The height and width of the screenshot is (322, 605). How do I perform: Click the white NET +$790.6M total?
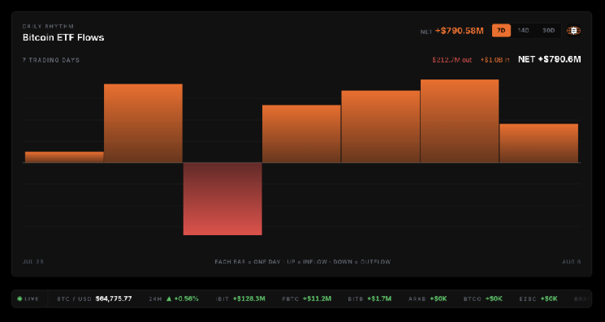coord(549,59)
